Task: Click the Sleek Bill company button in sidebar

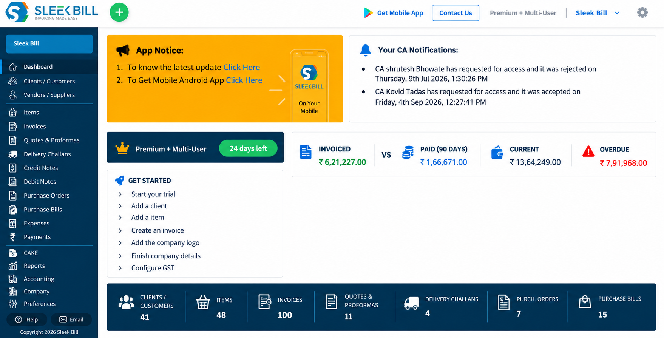Action: pyautogui.click(x=49, y=44)
